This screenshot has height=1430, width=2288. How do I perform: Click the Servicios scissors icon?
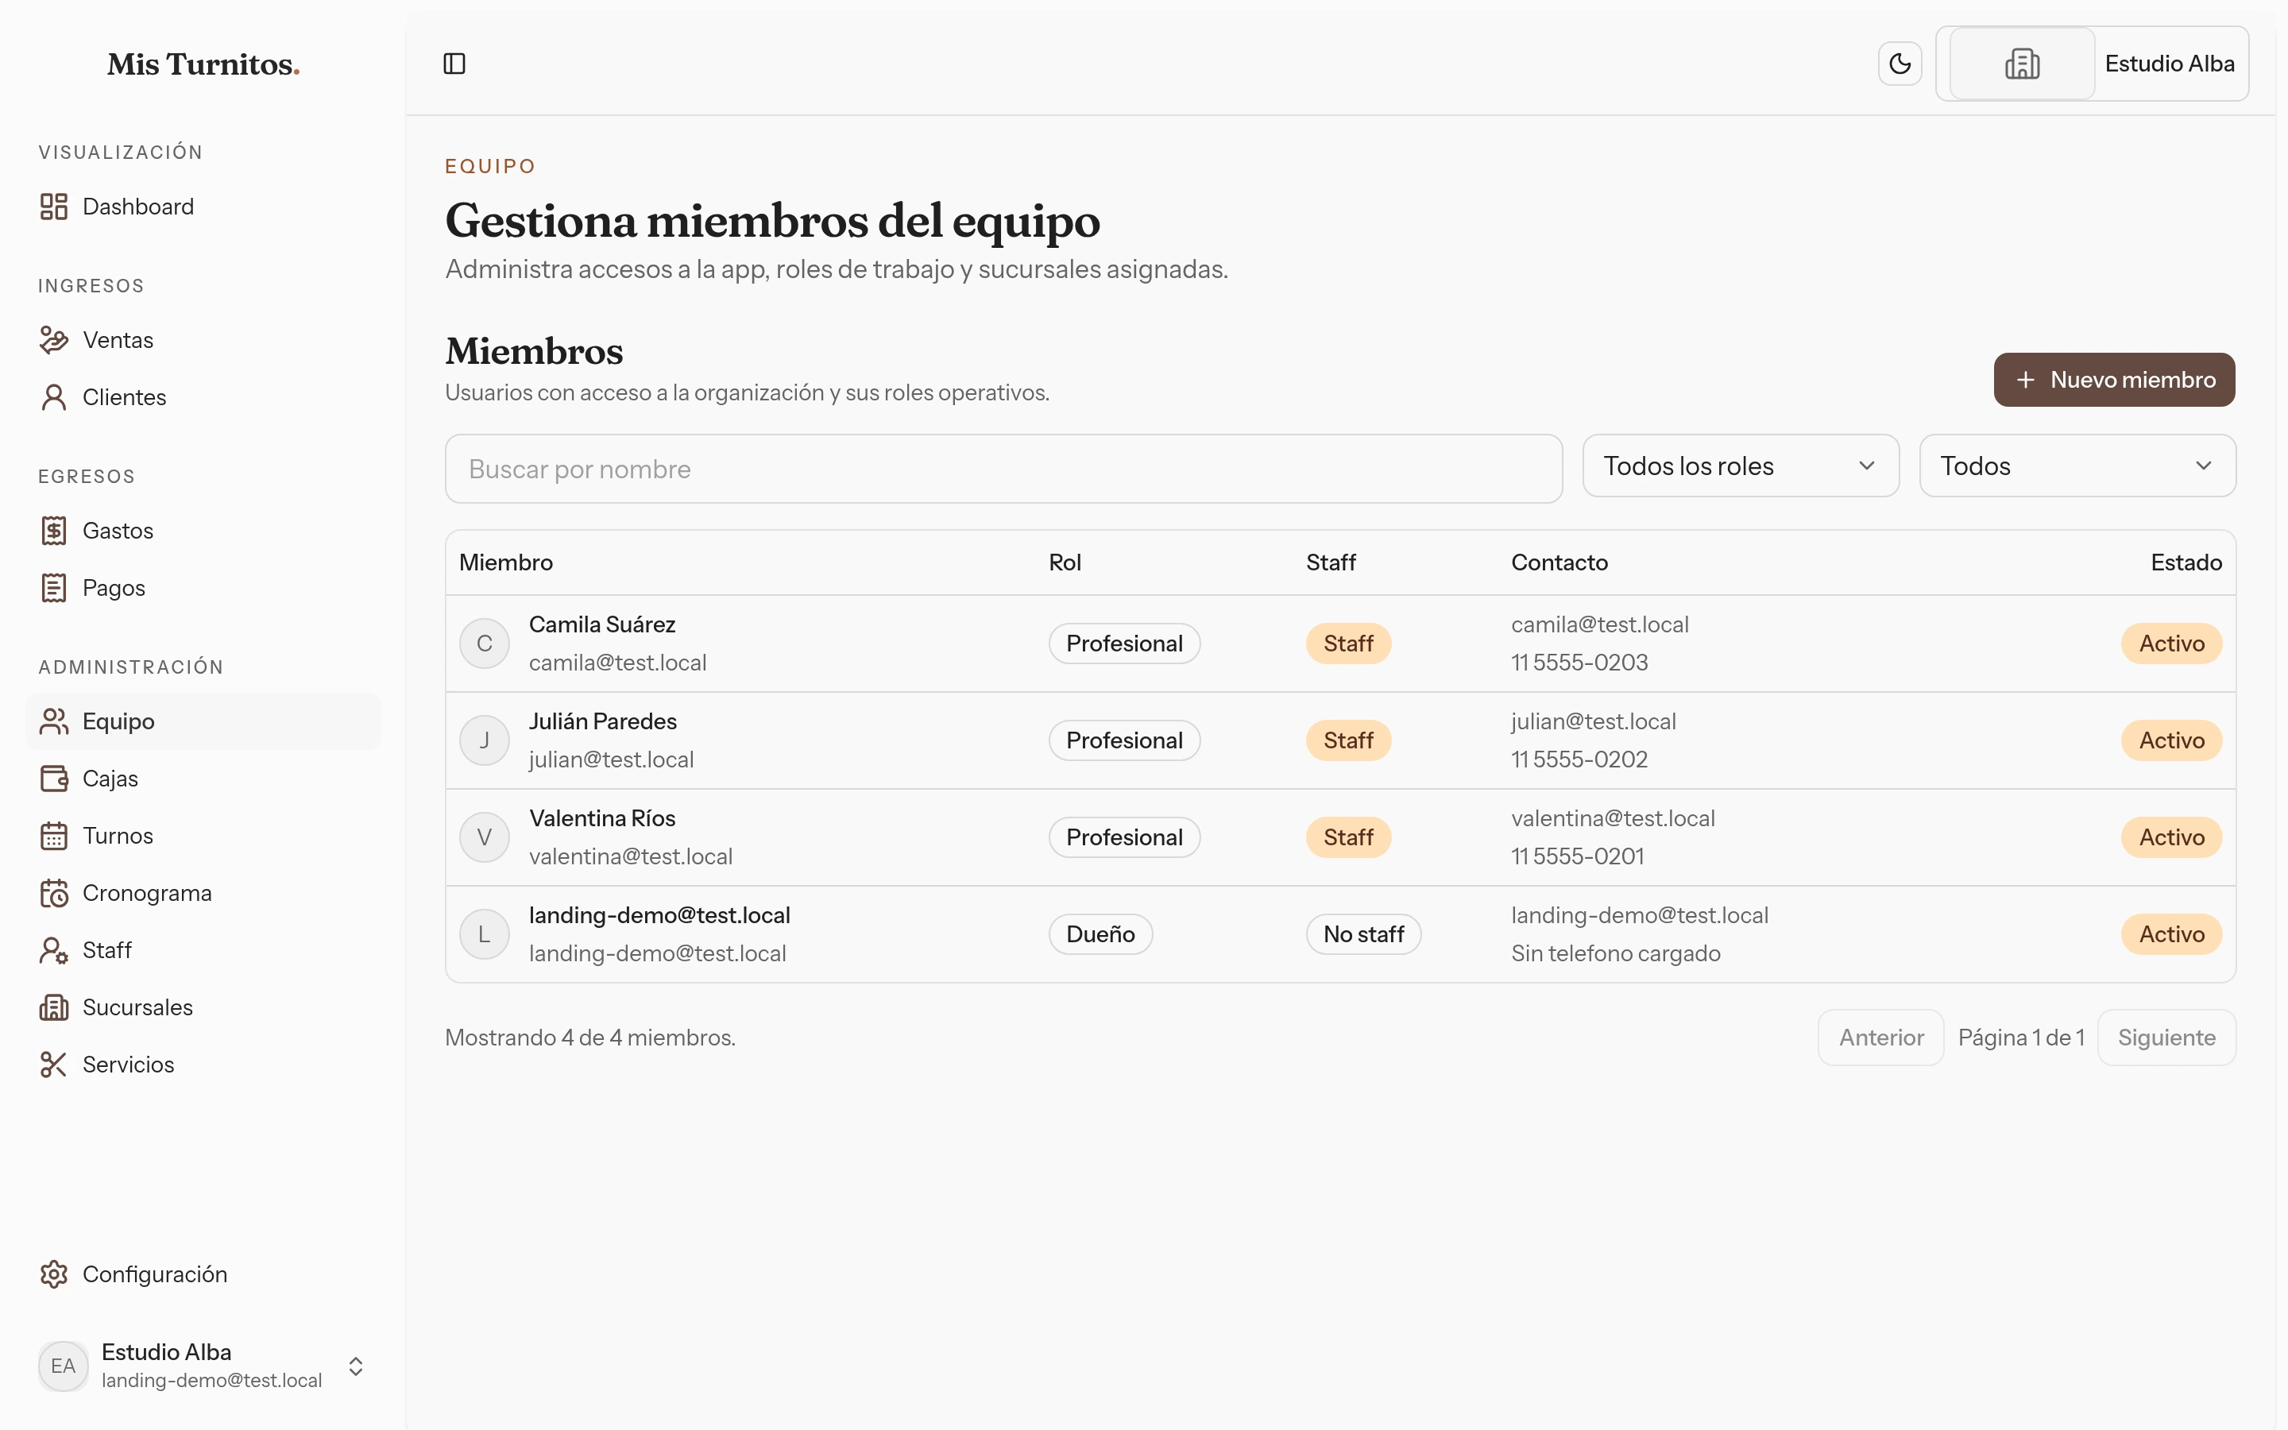click(54, 1064)
